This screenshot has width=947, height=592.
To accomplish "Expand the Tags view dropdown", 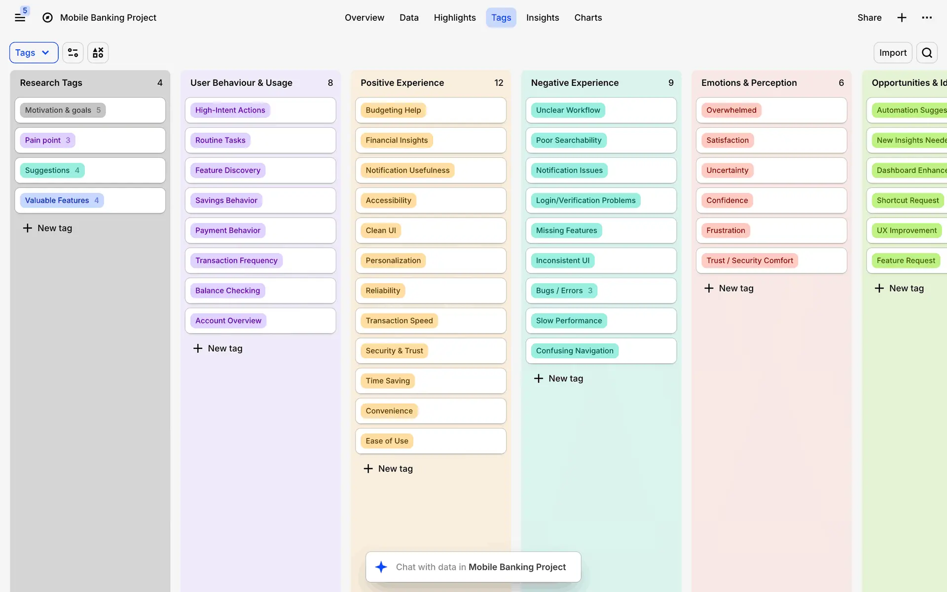I will click(34, 53).
